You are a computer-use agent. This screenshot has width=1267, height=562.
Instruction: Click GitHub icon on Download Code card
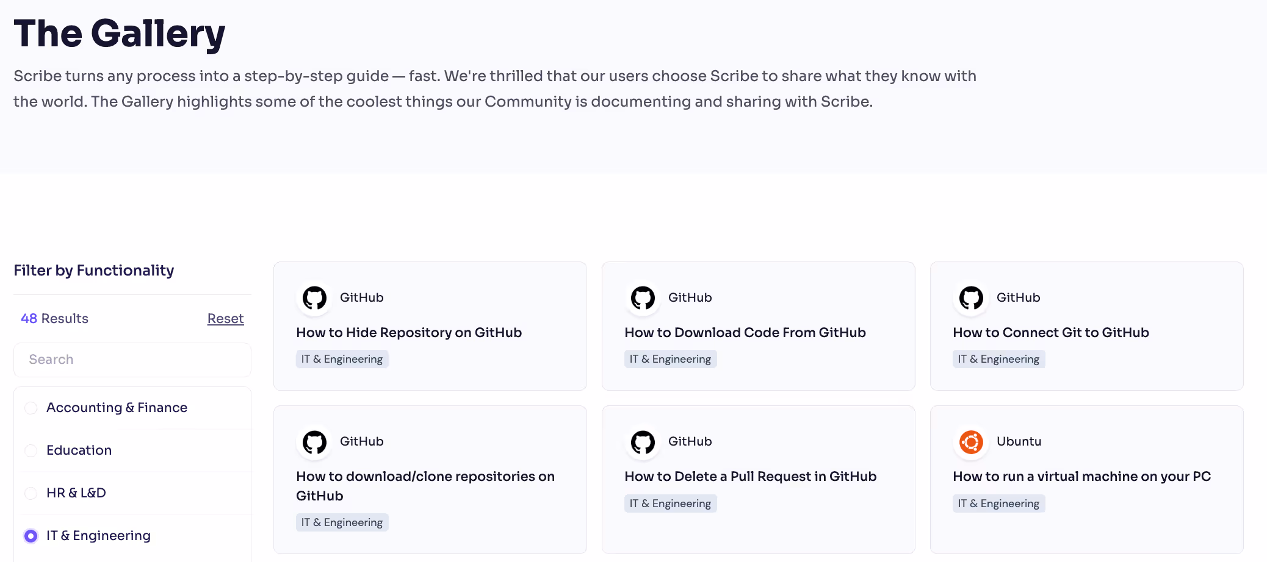tap(643, 298)
